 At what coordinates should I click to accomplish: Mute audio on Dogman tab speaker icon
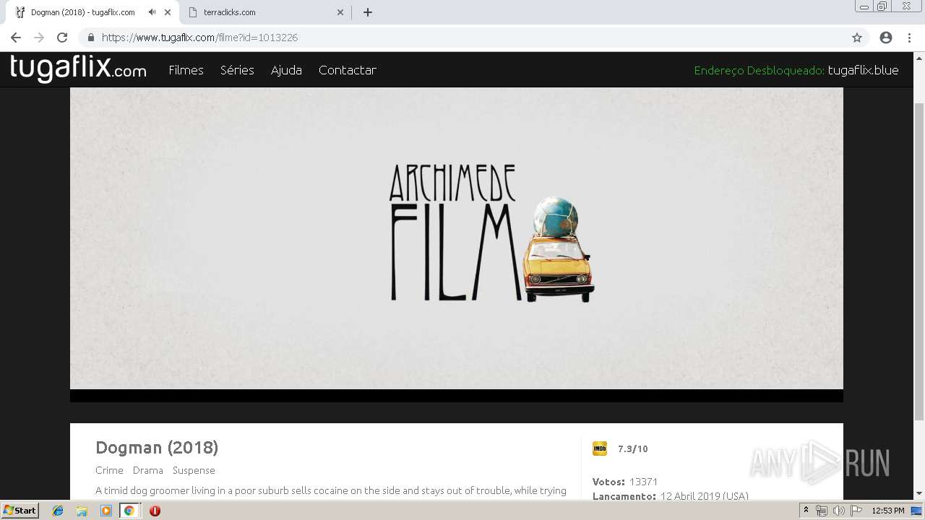[152, 12]
